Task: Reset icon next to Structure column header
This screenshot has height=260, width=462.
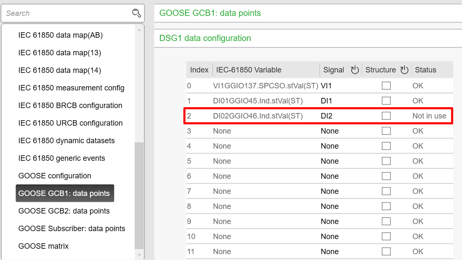Action: coord(404,70)
